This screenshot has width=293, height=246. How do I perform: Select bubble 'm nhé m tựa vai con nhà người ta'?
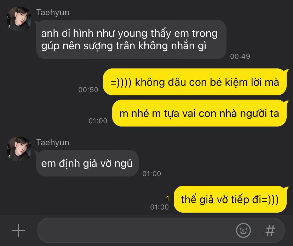click(199, 113)
